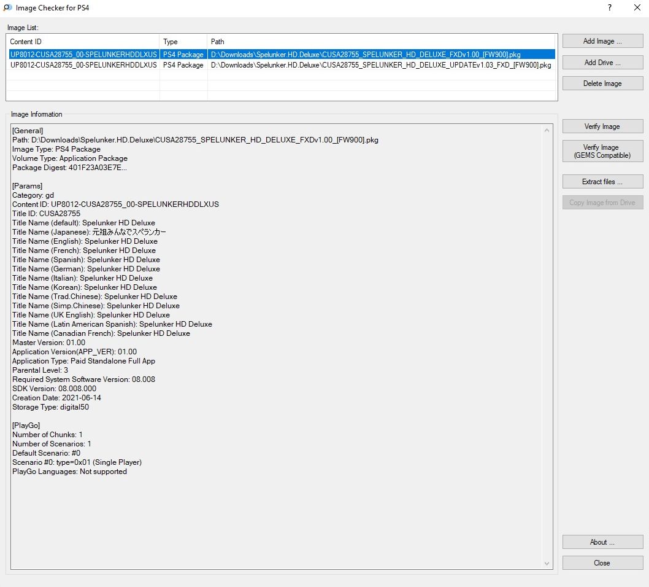
Task: Sort list by Path column header
Action: pyautogui.click(x=381, y=41)
